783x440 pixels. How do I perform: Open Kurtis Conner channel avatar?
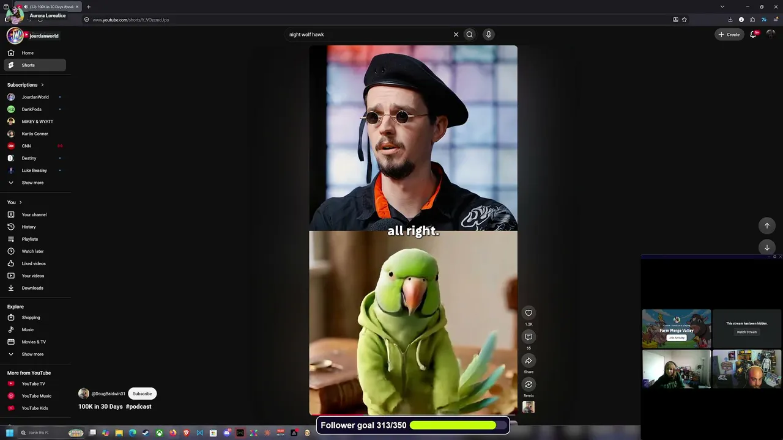(x=11, y=134)
